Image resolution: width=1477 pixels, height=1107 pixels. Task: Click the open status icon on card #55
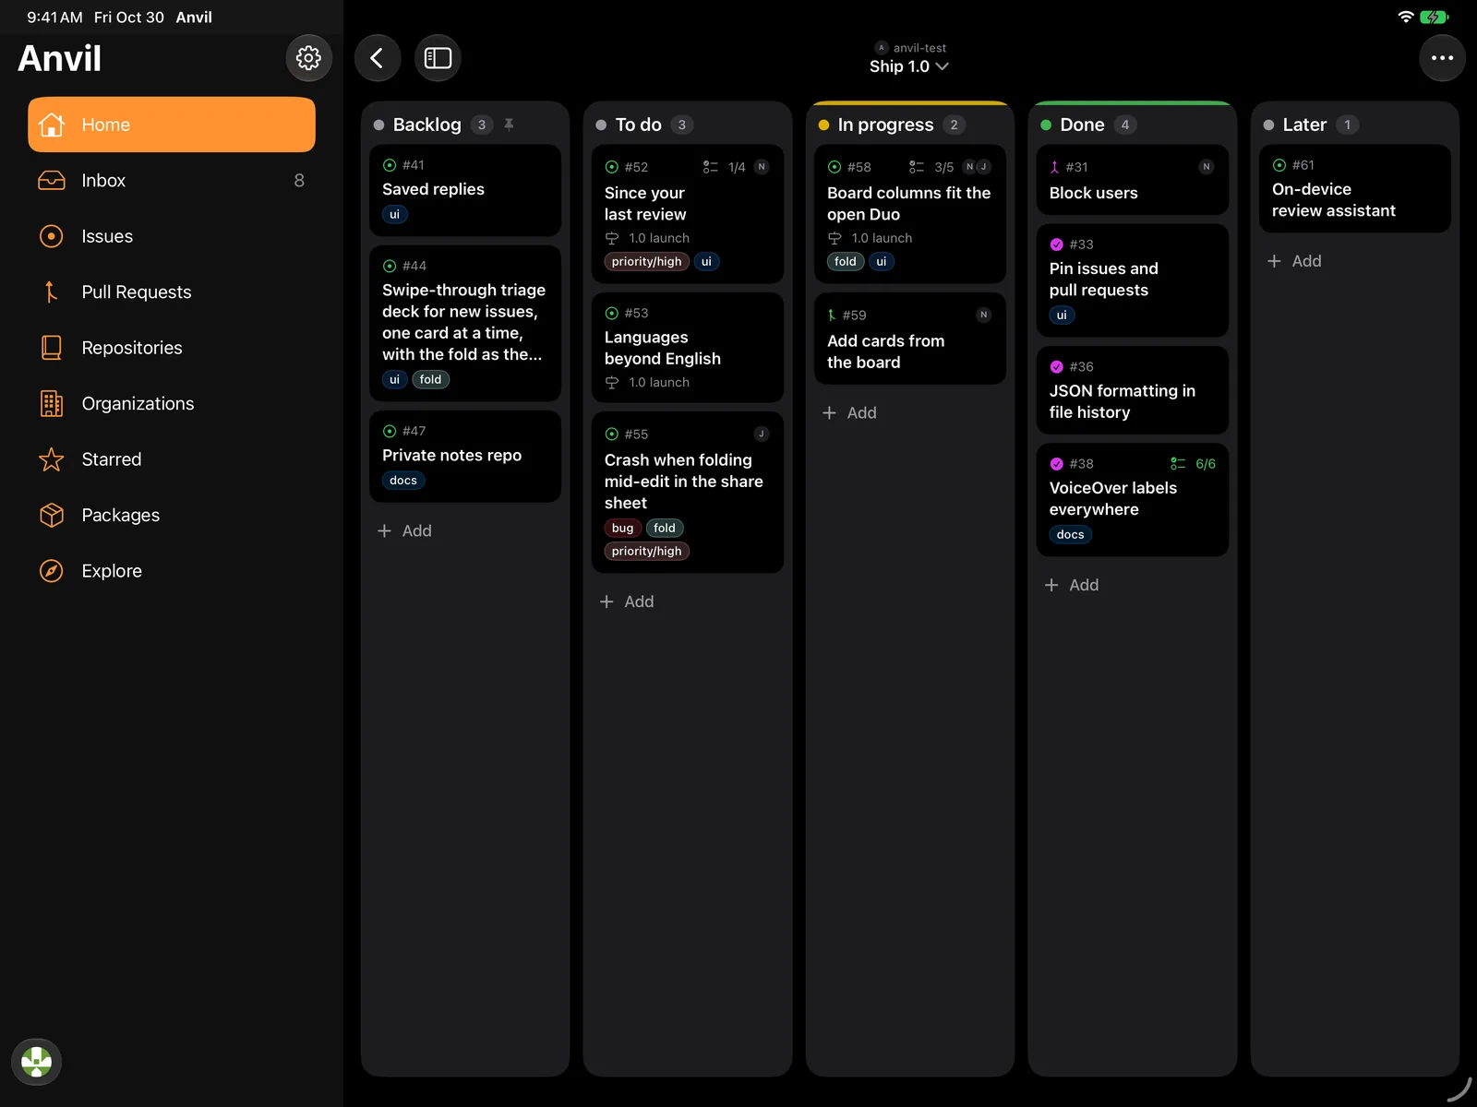pyautogui.click(x=612, y=434)
